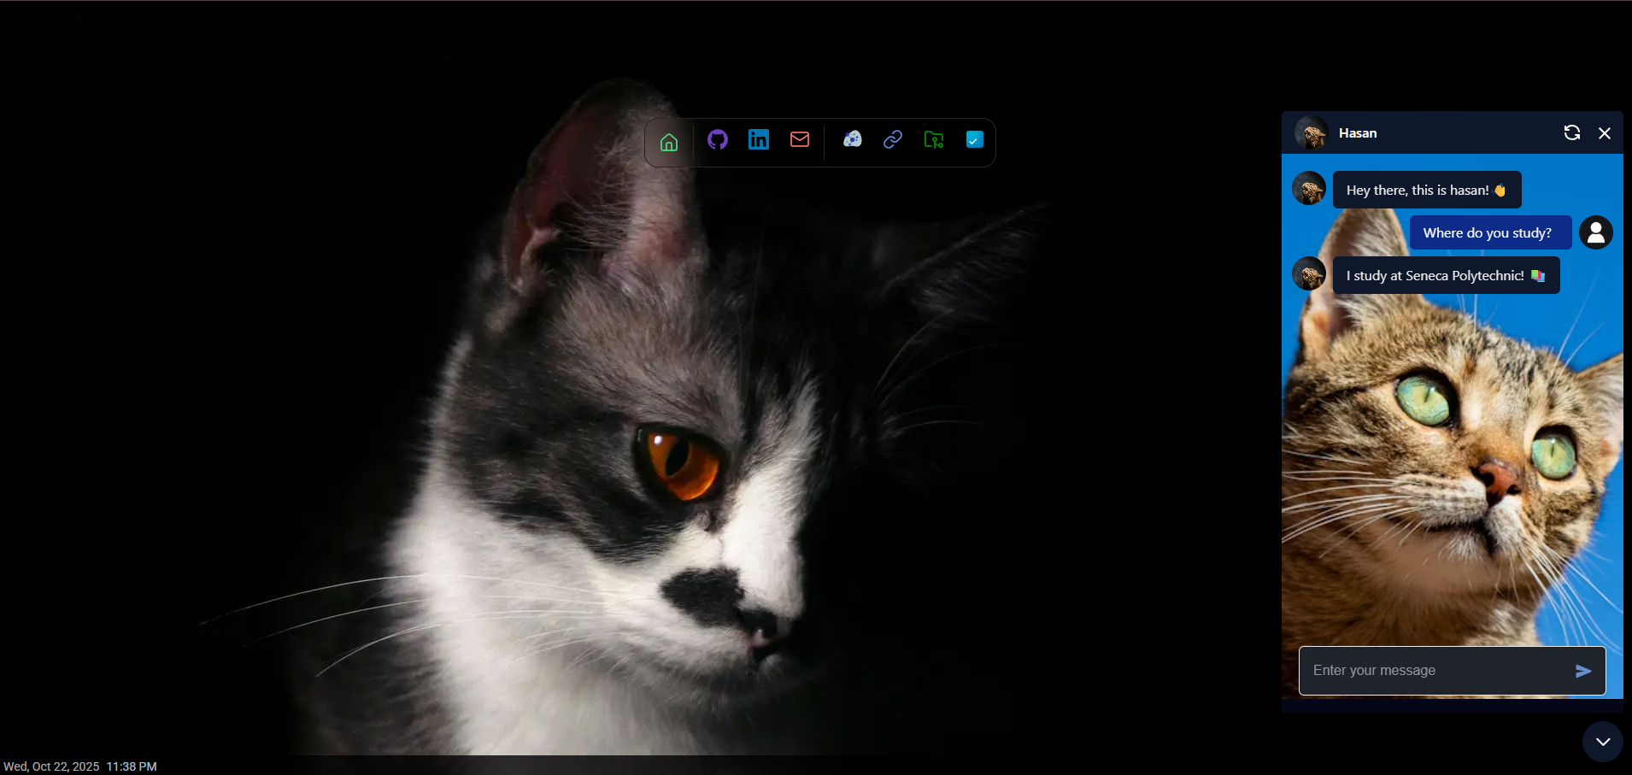Reset the chat with the refresh icon

coord(1571,133)
